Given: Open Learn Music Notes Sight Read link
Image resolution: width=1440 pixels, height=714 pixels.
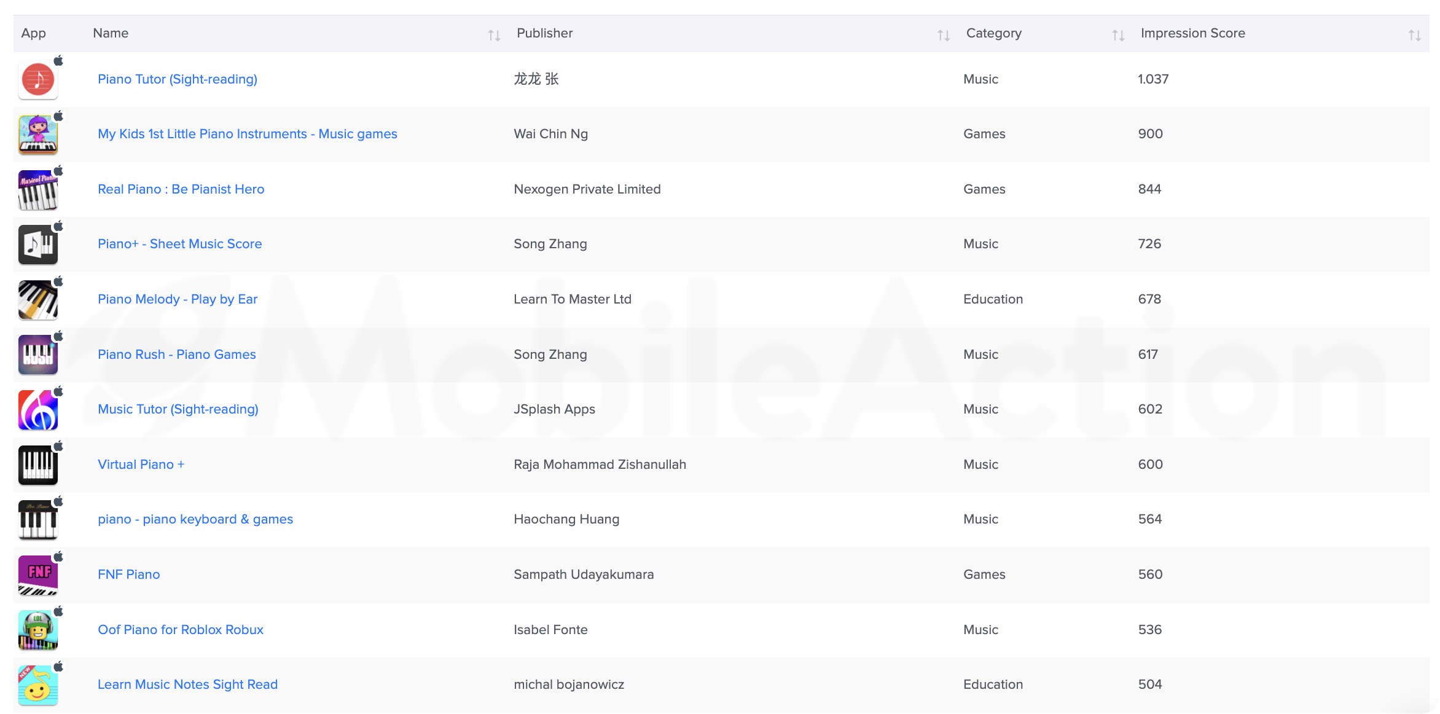Looking at the screenshot, I should point(188,685).
